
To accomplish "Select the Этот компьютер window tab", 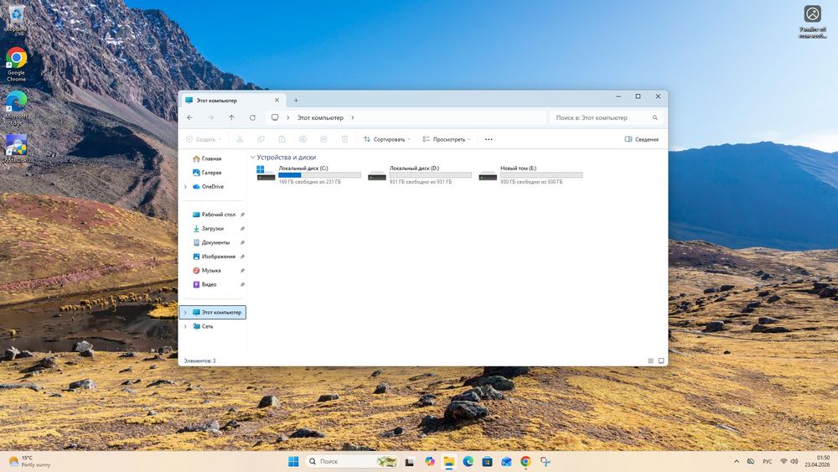I will [232, 100].
